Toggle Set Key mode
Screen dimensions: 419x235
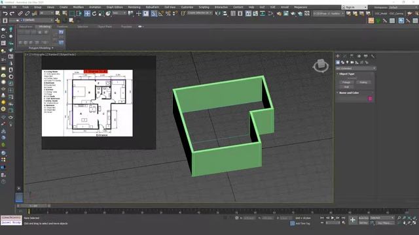click(363, 223)
